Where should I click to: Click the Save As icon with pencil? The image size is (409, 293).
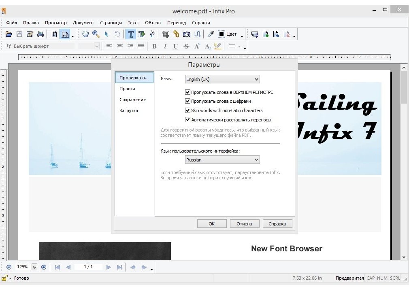point(30,34)
